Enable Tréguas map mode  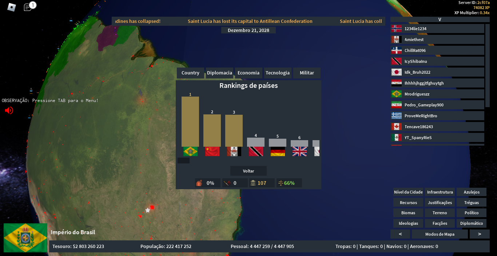click(x=472, y=203)
